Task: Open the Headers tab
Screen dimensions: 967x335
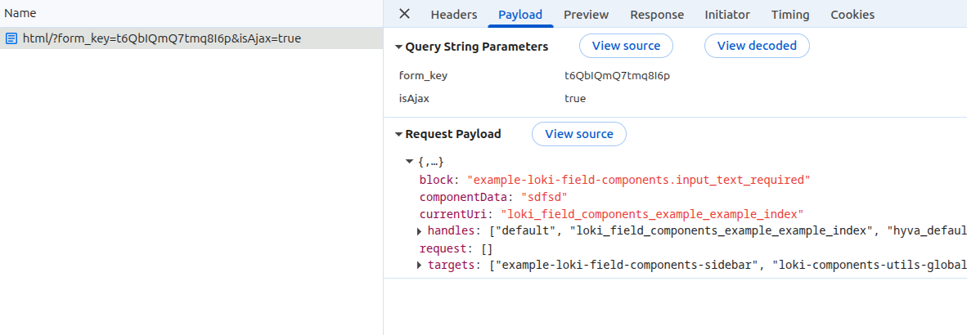Action: 453,15
